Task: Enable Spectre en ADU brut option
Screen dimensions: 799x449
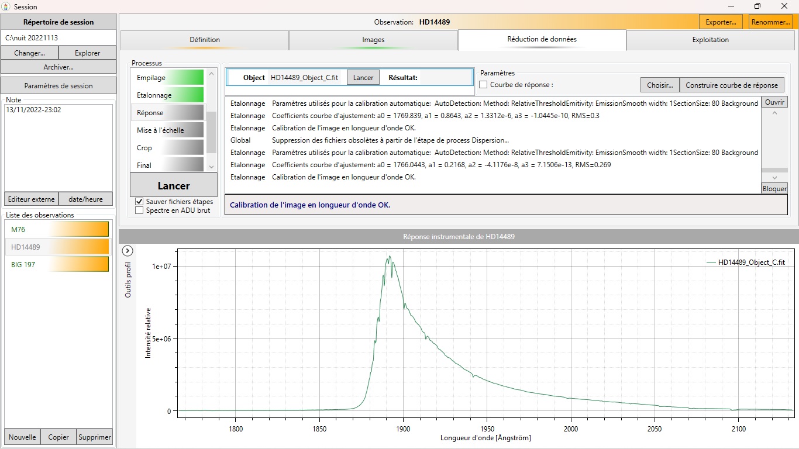Action: [x=139, y=210]
